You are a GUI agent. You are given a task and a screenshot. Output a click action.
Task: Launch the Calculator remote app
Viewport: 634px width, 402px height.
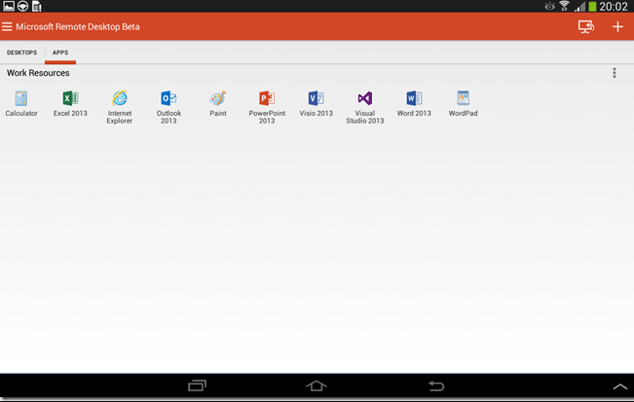[21, 104]
